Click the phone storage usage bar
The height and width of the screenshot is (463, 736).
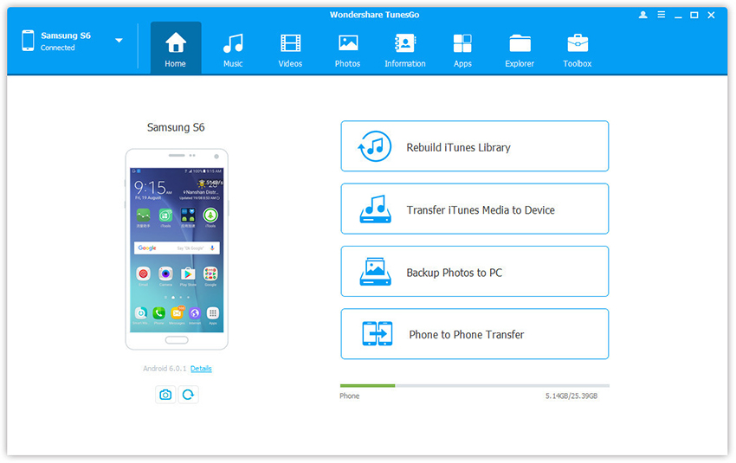tap(474, 385)
